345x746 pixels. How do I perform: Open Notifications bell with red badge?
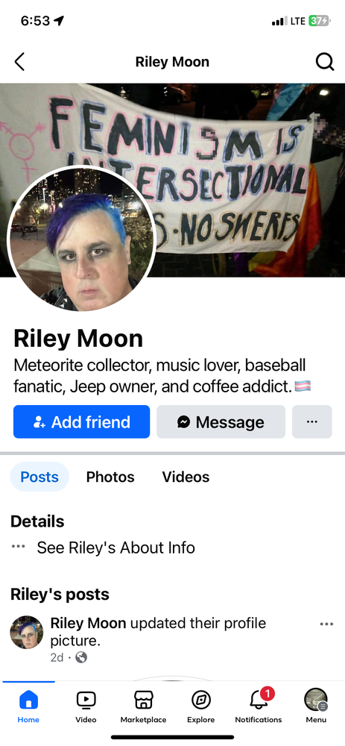click(x=260, y=698)
